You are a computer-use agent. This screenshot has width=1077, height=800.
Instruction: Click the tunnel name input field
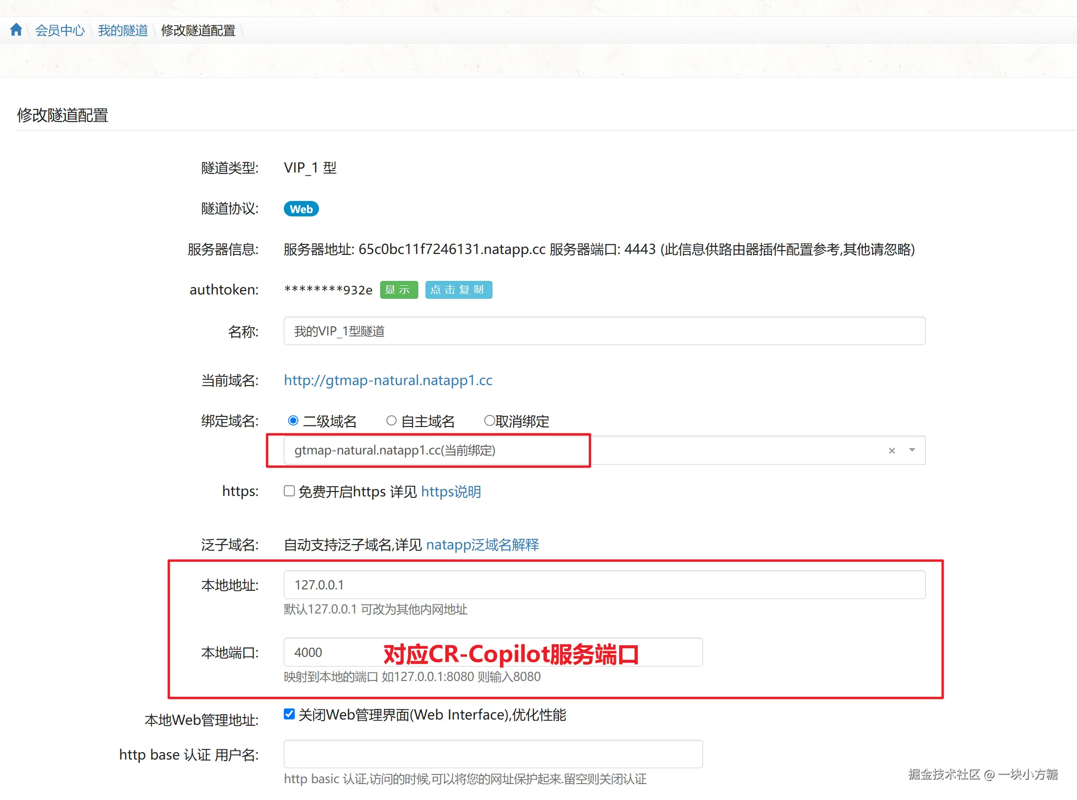pyautogui.click(x=604, y=331)
